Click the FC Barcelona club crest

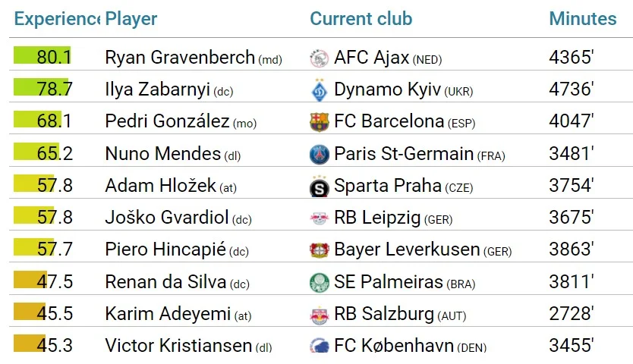319,122
